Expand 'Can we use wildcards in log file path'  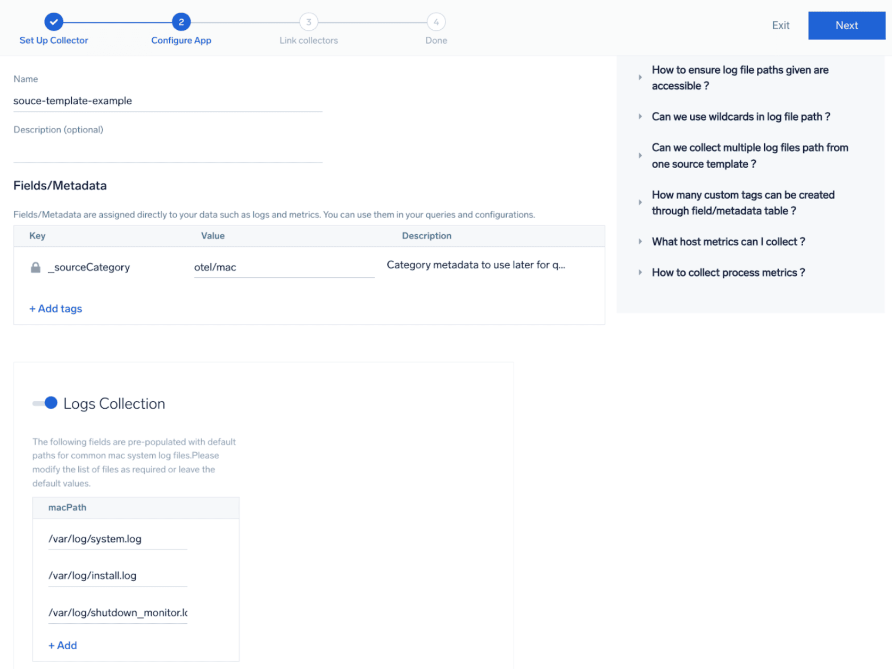[x=640, y=117]
